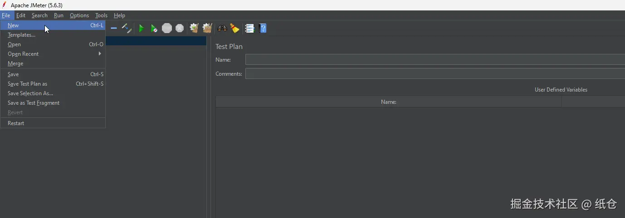Click Save as Test Fragment entry

[x=53, y=103]
